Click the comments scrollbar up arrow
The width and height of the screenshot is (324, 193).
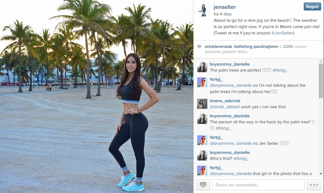(321, 61)
